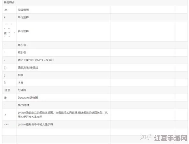Click the '@' symbol cell
Image resolution: width=189 pixels, height=144 pixels.
[9, 98]
